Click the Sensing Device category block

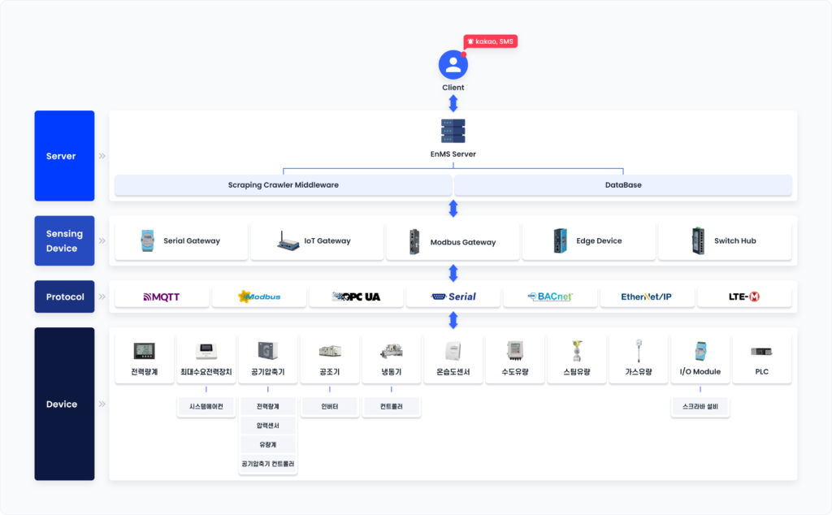(x=64, y=240)
